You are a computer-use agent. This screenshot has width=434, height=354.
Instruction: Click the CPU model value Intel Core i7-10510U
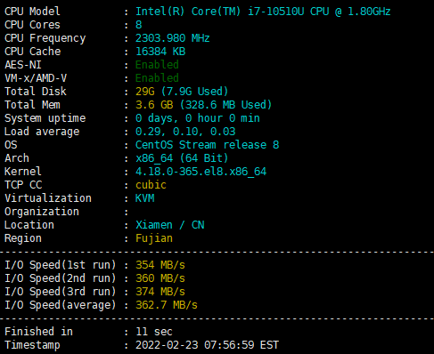point(263,12)
